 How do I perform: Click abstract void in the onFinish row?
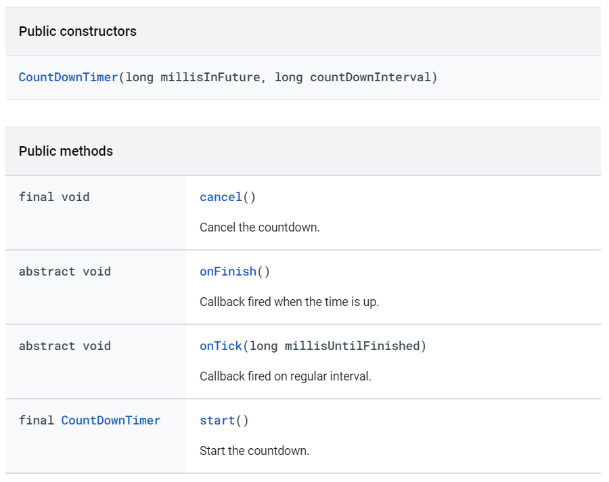(x=65, y=271)
